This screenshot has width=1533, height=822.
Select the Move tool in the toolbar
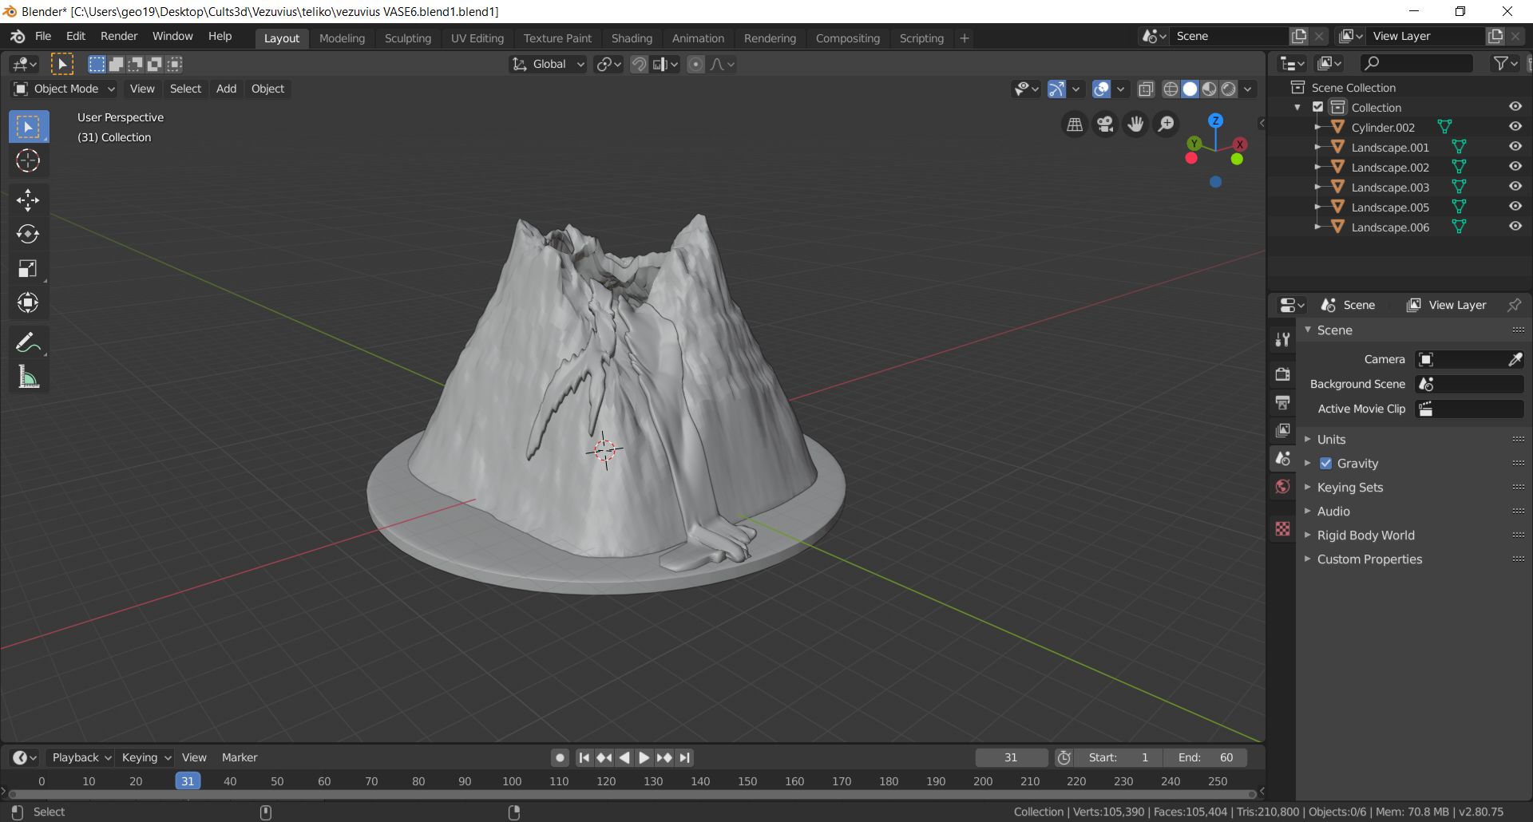(x=28, y=200)
